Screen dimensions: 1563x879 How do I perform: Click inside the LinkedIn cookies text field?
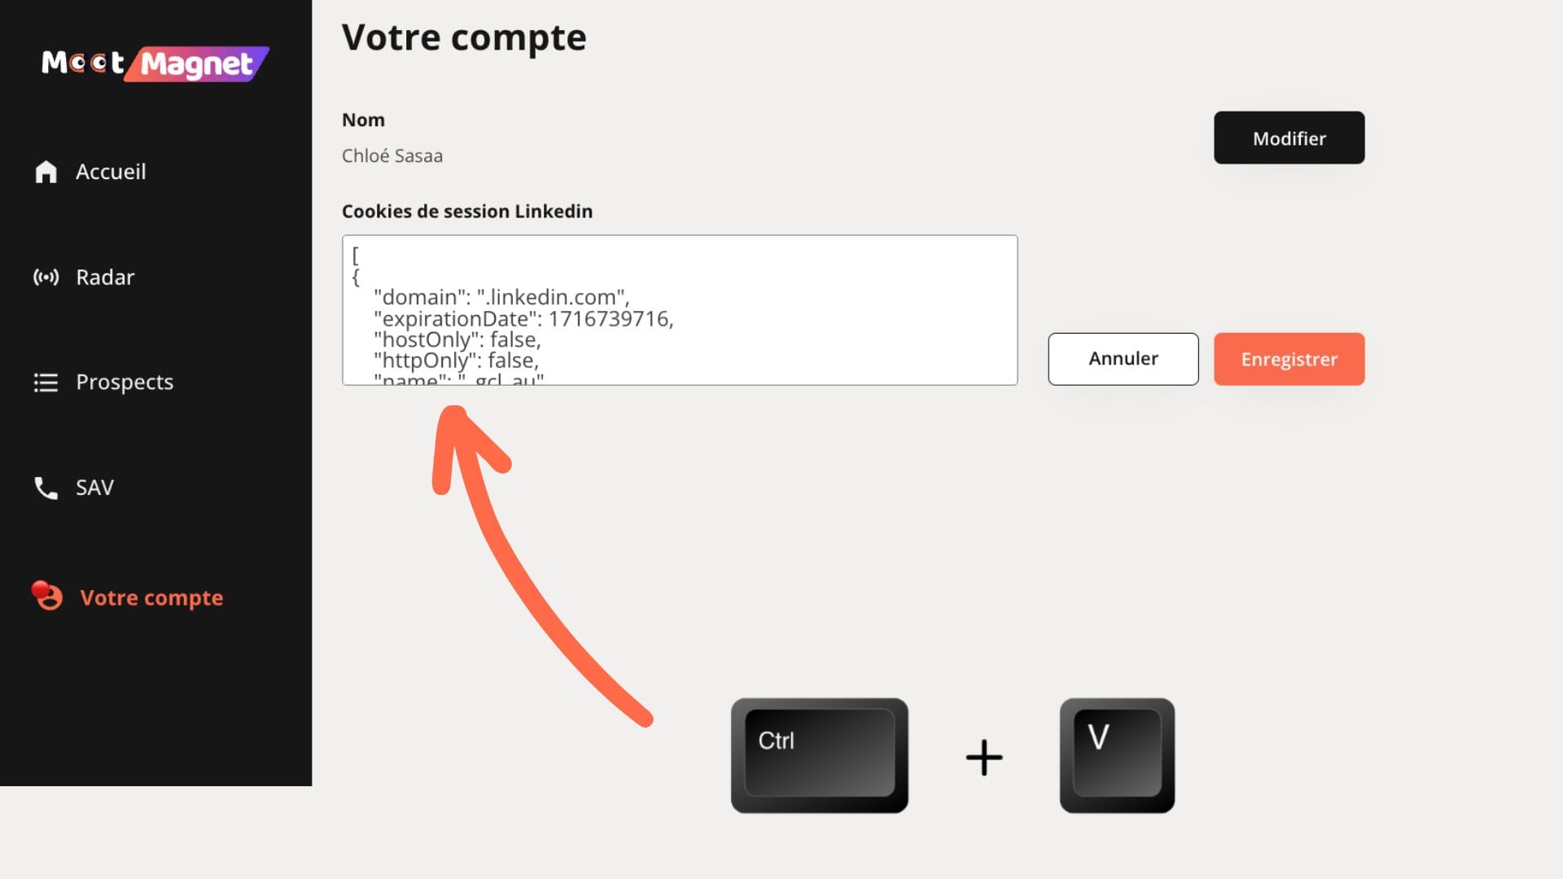point(680,310)
